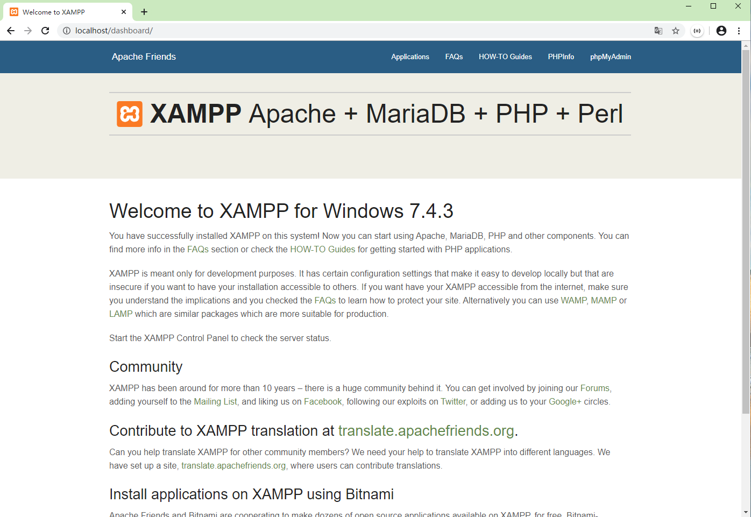Click the XAMPP favicon in the tab

point(14,12)
